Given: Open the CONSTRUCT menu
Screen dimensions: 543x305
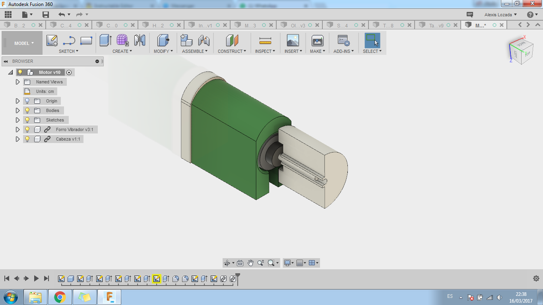Looking at the screenshot, I should pyautogui.click(x=232, y=51).
